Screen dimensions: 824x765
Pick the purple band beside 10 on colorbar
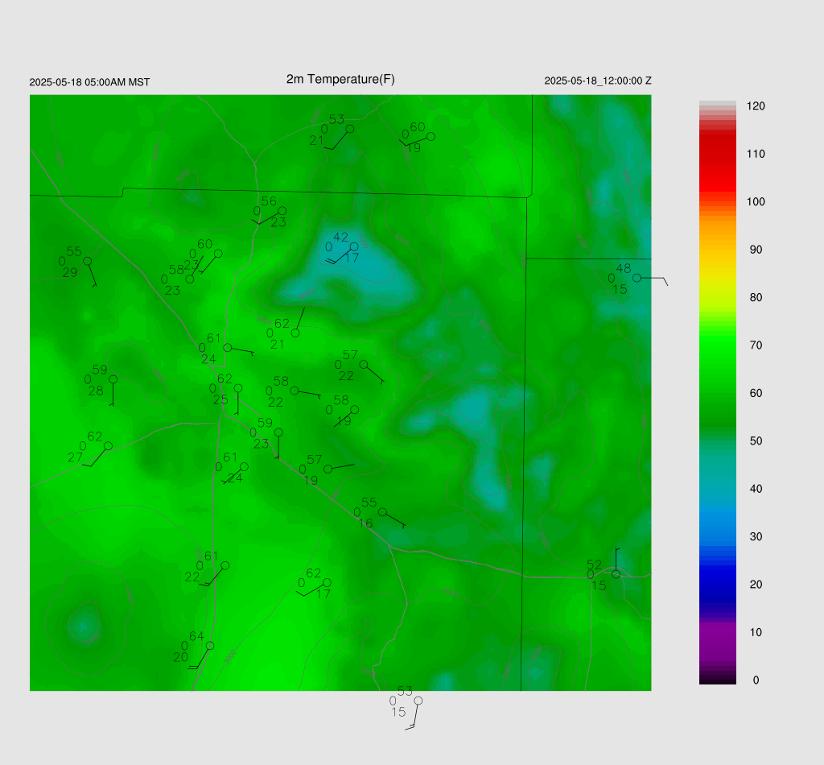tap(717, 632)
